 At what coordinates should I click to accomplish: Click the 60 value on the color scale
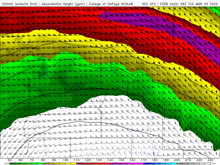pyautogui.click(x=21, y=160)
